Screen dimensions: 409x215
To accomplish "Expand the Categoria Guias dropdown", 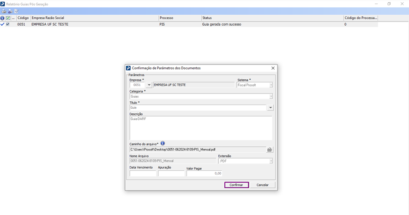I will pos(271,96).
